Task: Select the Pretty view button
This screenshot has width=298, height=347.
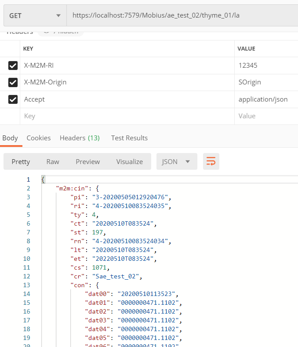Action: point(21,161)
